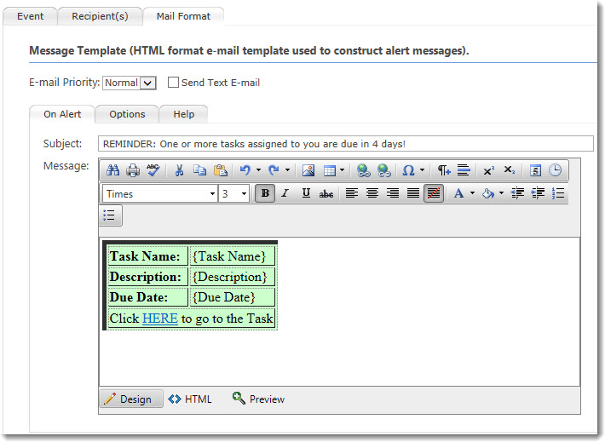Switch editor to Preview mode

[258, 399]
